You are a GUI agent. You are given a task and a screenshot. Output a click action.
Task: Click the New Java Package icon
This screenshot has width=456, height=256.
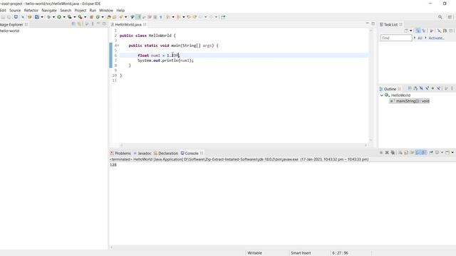click(91, 17)
